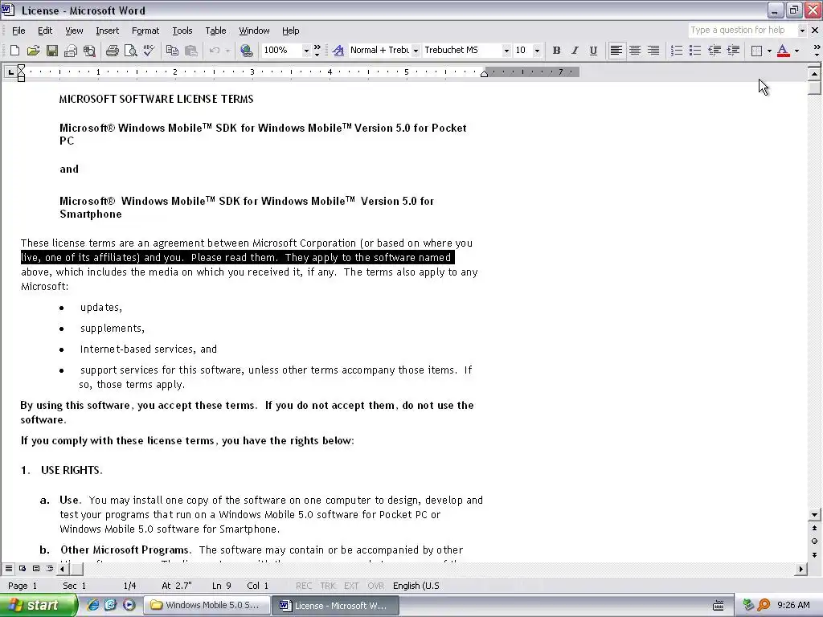Print the document using the printer icon
Viewport: 823px width, 617px height.
click(113, 51)
